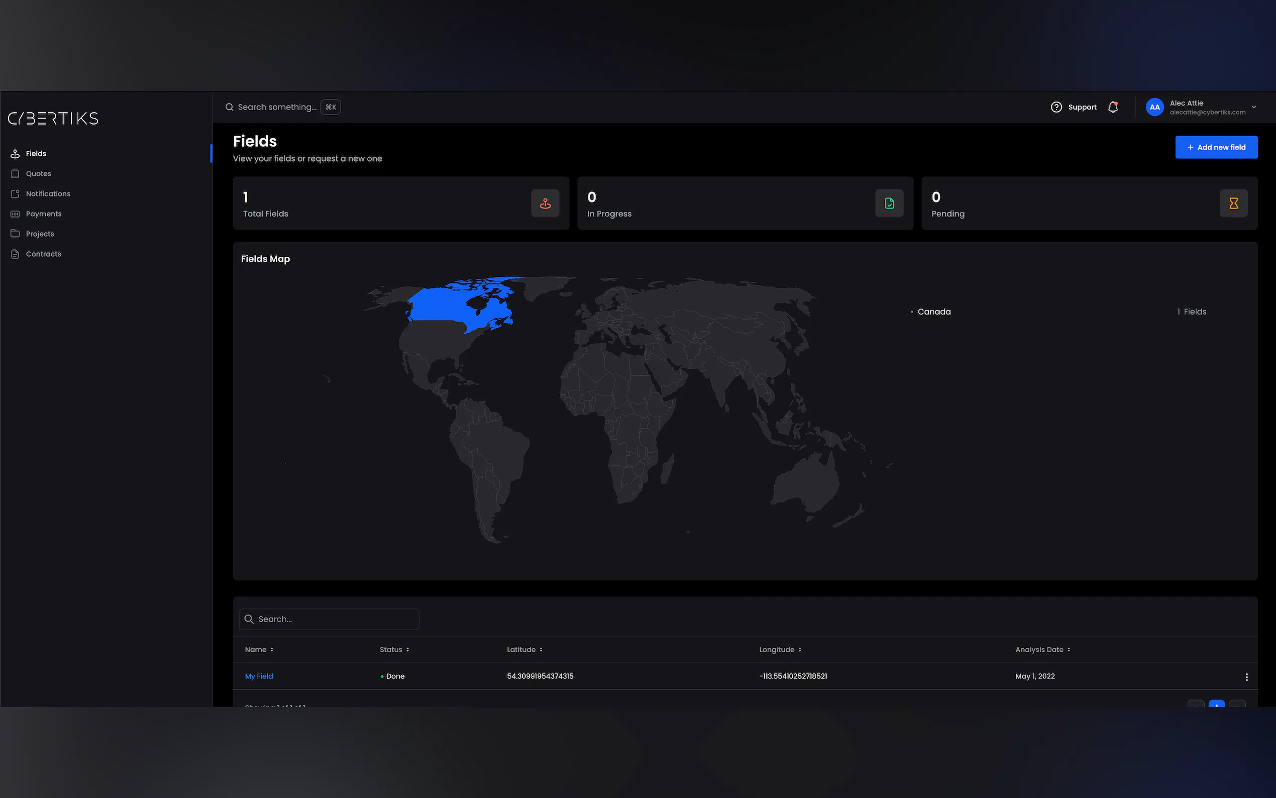
Task: Open the My Field row options menu
Action: [x=1246, y=676]
